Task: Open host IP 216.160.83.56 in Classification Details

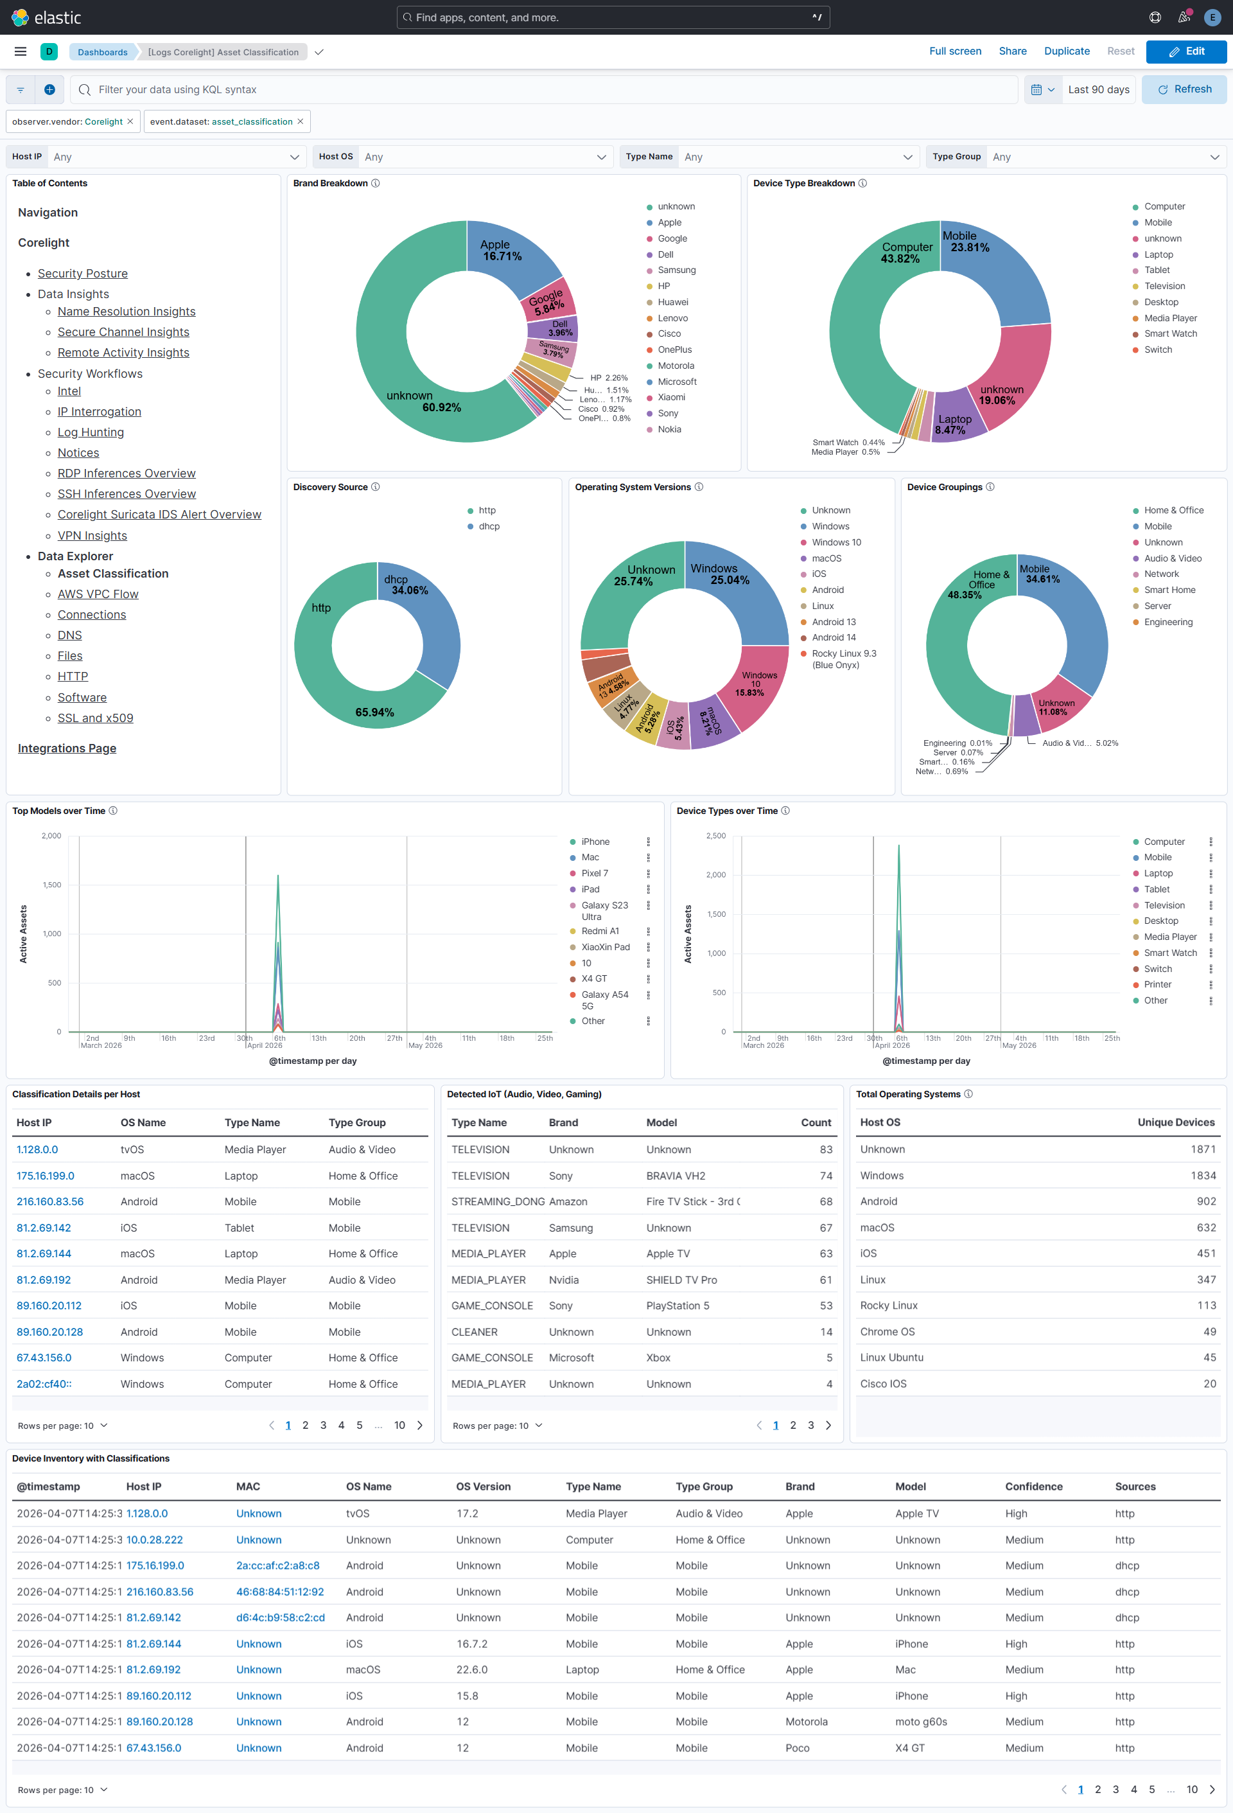Action: coord(50,1201)
